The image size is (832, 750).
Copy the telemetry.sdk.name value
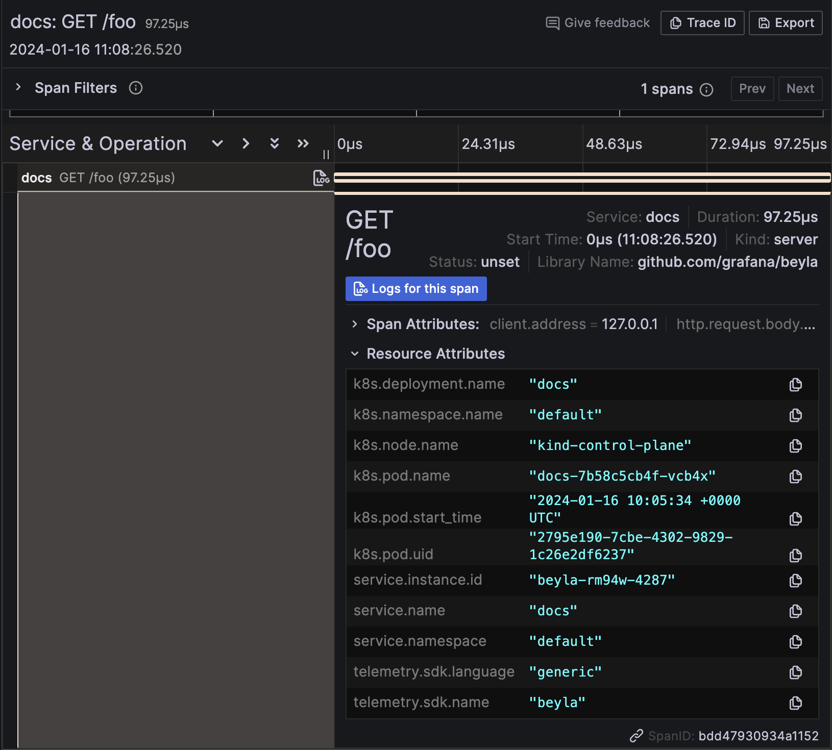pos(795,703)
